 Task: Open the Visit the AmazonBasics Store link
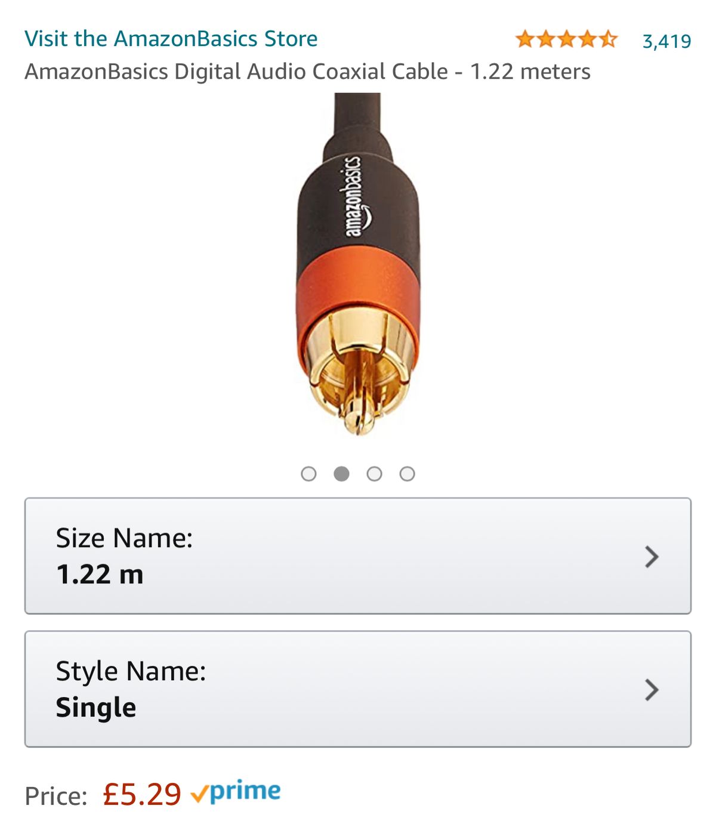click(171, 39)
